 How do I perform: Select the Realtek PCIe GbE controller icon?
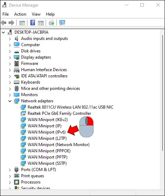click(x=23, y=113)
